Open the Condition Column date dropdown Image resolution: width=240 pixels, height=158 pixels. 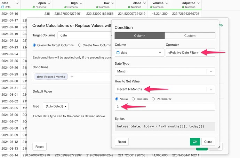coord(139,53)
